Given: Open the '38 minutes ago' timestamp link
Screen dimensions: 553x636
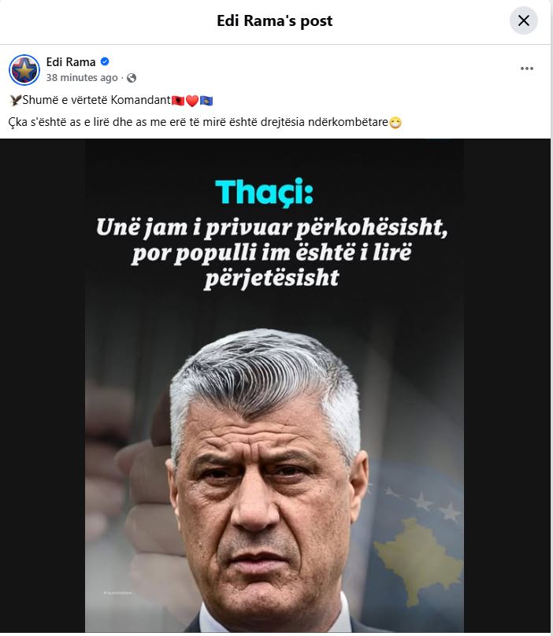Looking at the screenshot, I should click(82, 77).
